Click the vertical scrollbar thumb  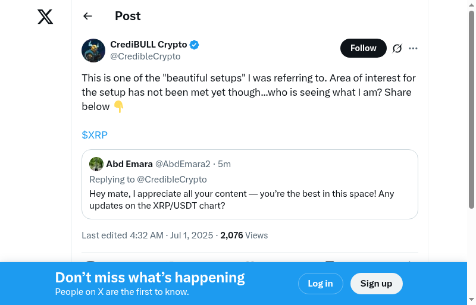[x=471, y=110]
